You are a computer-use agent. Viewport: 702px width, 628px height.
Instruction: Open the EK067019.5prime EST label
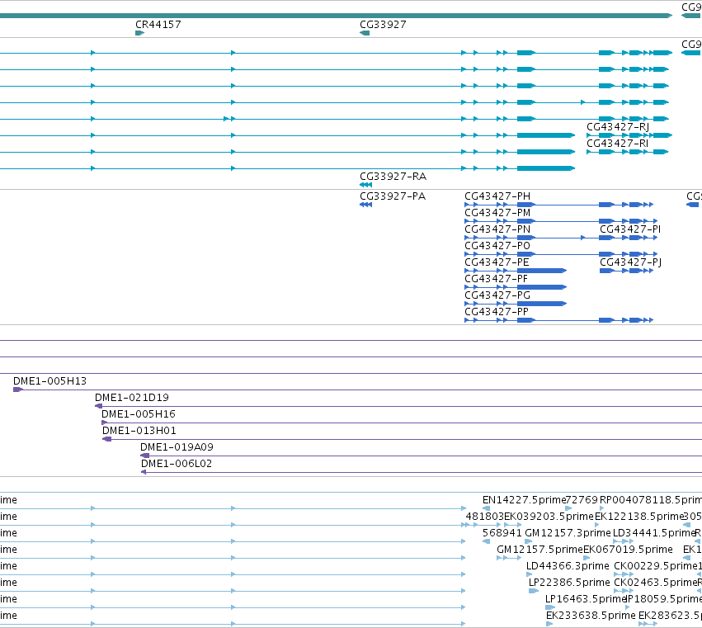pyautogui.click(x=628, y=550)
